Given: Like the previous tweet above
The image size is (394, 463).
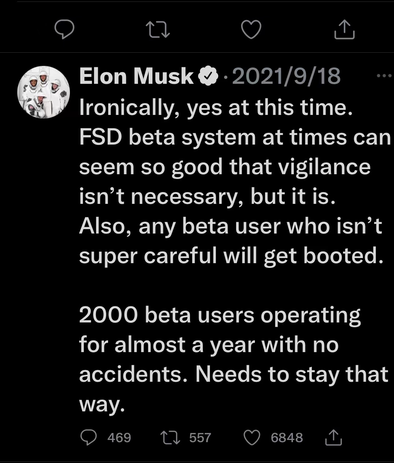Looking at the screenshot, I should 251,30.
